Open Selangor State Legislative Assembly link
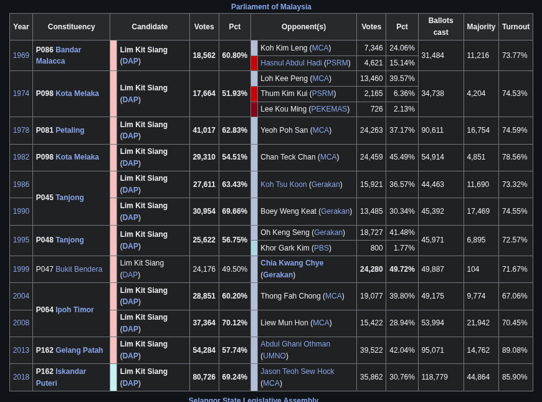The width and height of the screenshot is (542, 402). pos(253,400)
